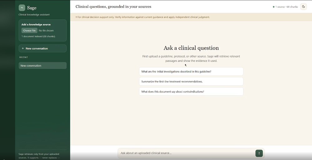Click the clinical decision support disclaimer banner
The height and width of the screenshot is (160, 312).
191,17
